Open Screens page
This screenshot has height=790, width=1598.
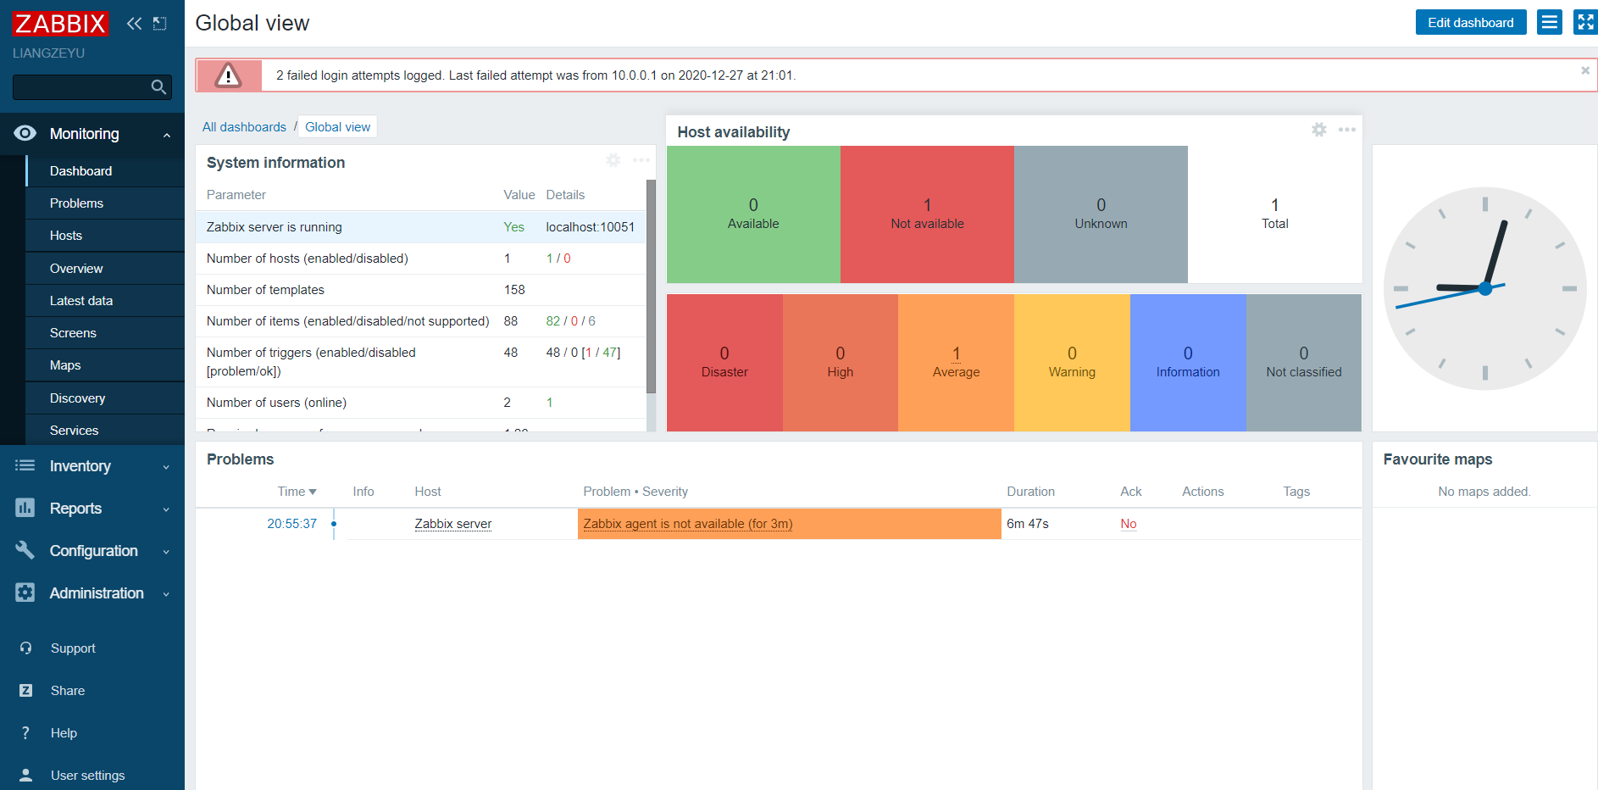[105, 333]
